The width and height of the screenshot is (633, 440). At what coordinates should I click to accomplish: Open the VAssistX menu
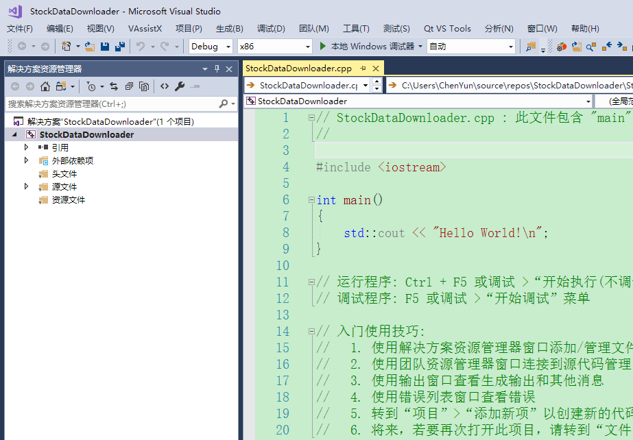click(145, 29)
